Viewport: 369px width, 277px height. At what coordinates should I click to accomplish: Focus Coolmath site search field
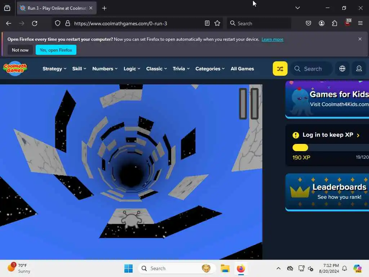click(x=312, y=69)
